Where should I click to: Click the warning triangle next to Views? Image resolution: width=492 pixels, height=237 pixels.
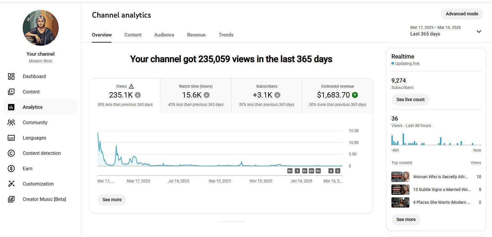[x=131, y=86]
